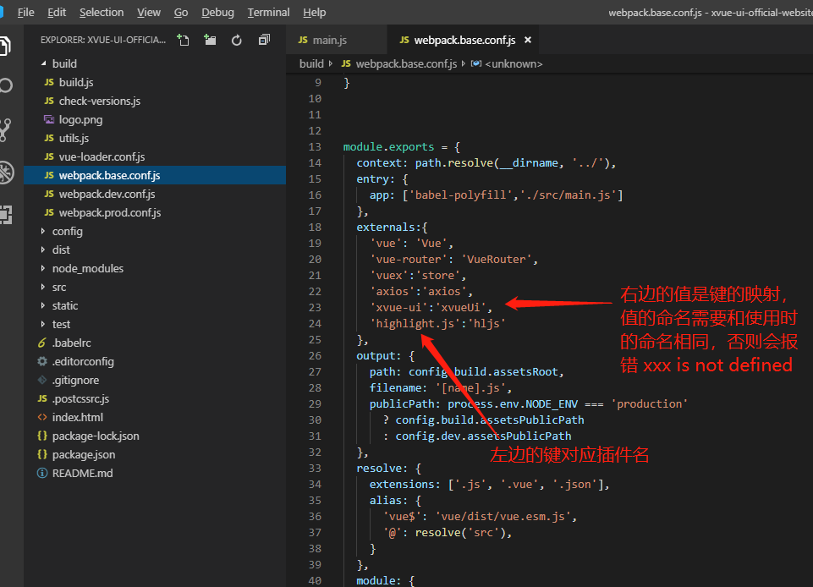Switch to the main.js editor tab

tap(336, 40)
